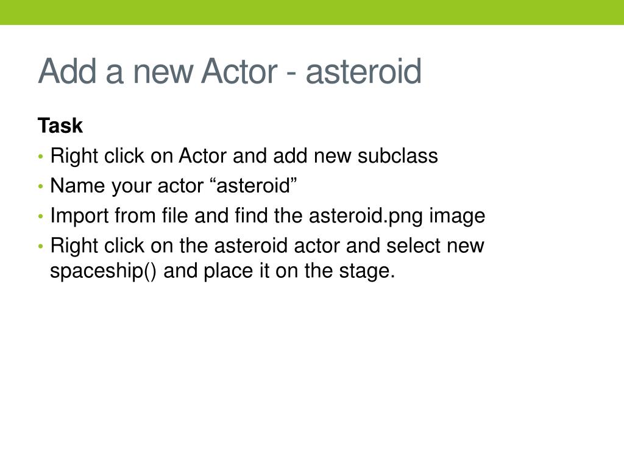The width and height of the screenshot is (624, 468).
Task: Click 'select new' at end of the fourth bullet
Action: 435,246
